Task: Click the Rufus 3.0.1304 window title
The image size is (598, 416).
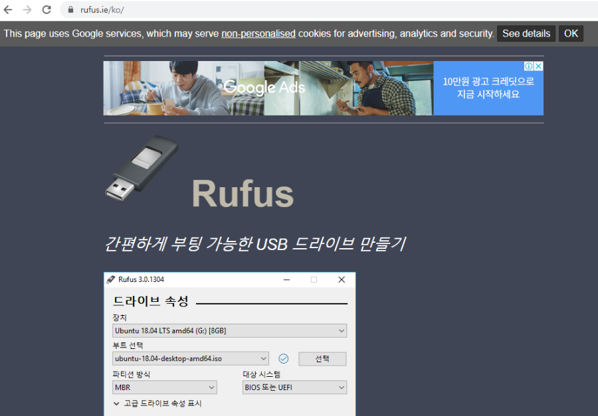Action: (x=141, y=279)
